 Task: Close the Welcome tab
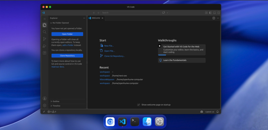tap(102, 18)
